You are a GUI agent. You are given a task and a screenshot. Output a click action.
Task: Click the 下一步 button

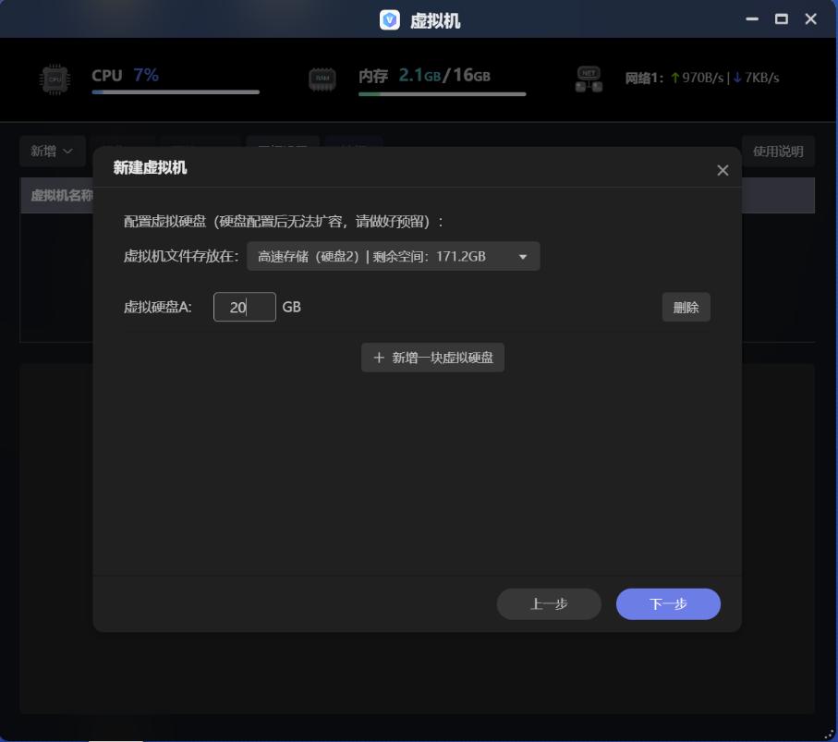point(668,603)
